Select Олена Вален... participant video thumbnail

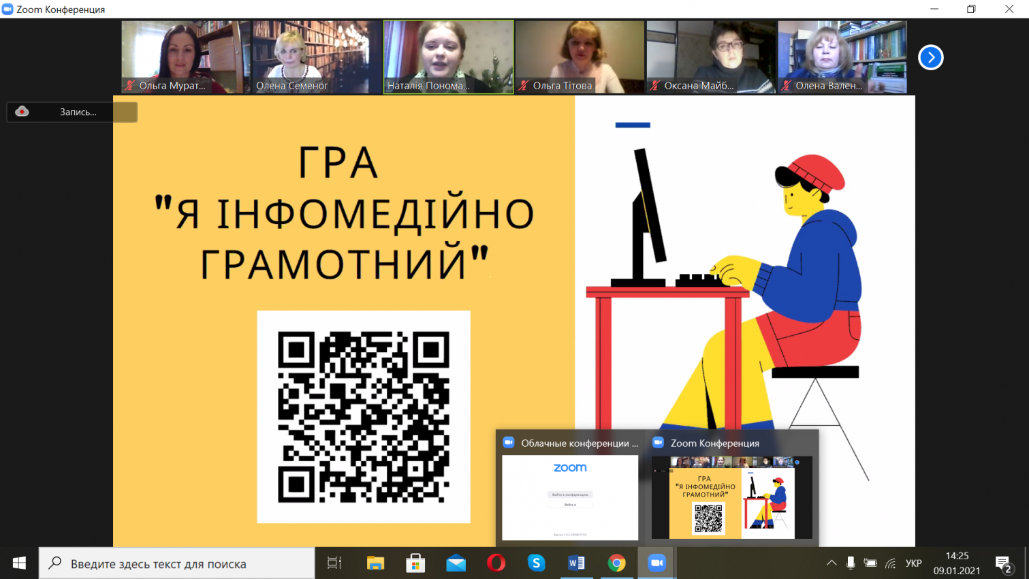(842, 57)
